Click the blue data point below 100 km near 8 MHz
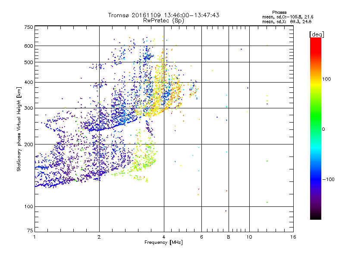This screenshot has height=258, width=345. click(226, 211)
